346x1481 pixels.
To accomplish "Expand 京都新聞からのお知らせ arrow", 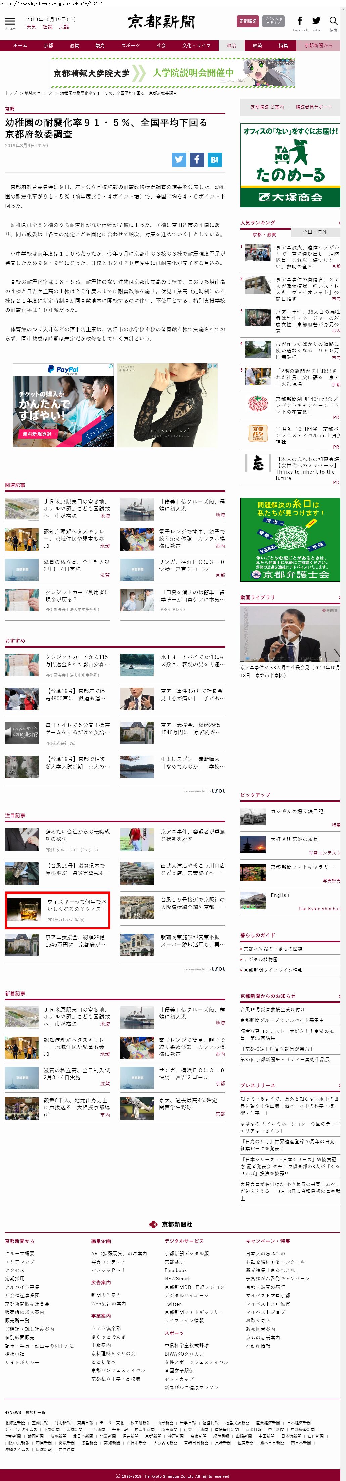I will [x=339, y=996].
